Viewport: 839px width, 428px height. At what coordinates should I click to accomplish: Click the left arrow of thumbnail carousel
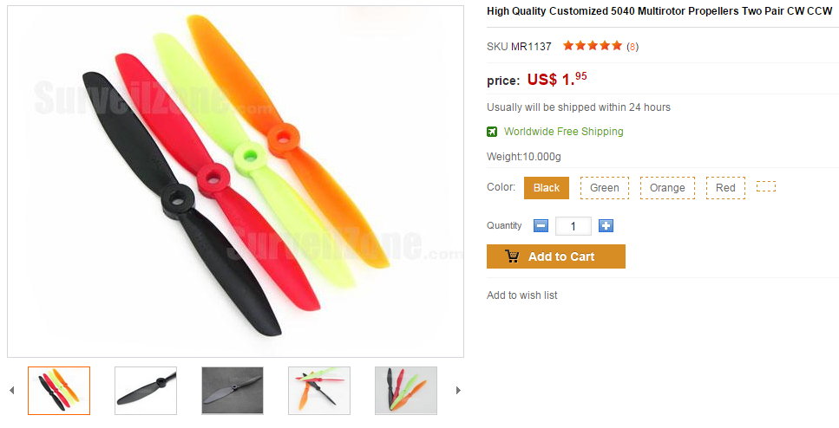click(x=12, y=391)
